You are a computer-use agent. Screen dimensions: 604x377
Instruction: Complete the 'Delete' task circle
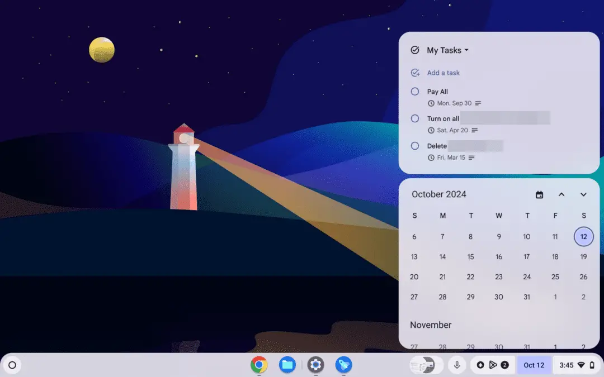414,146
